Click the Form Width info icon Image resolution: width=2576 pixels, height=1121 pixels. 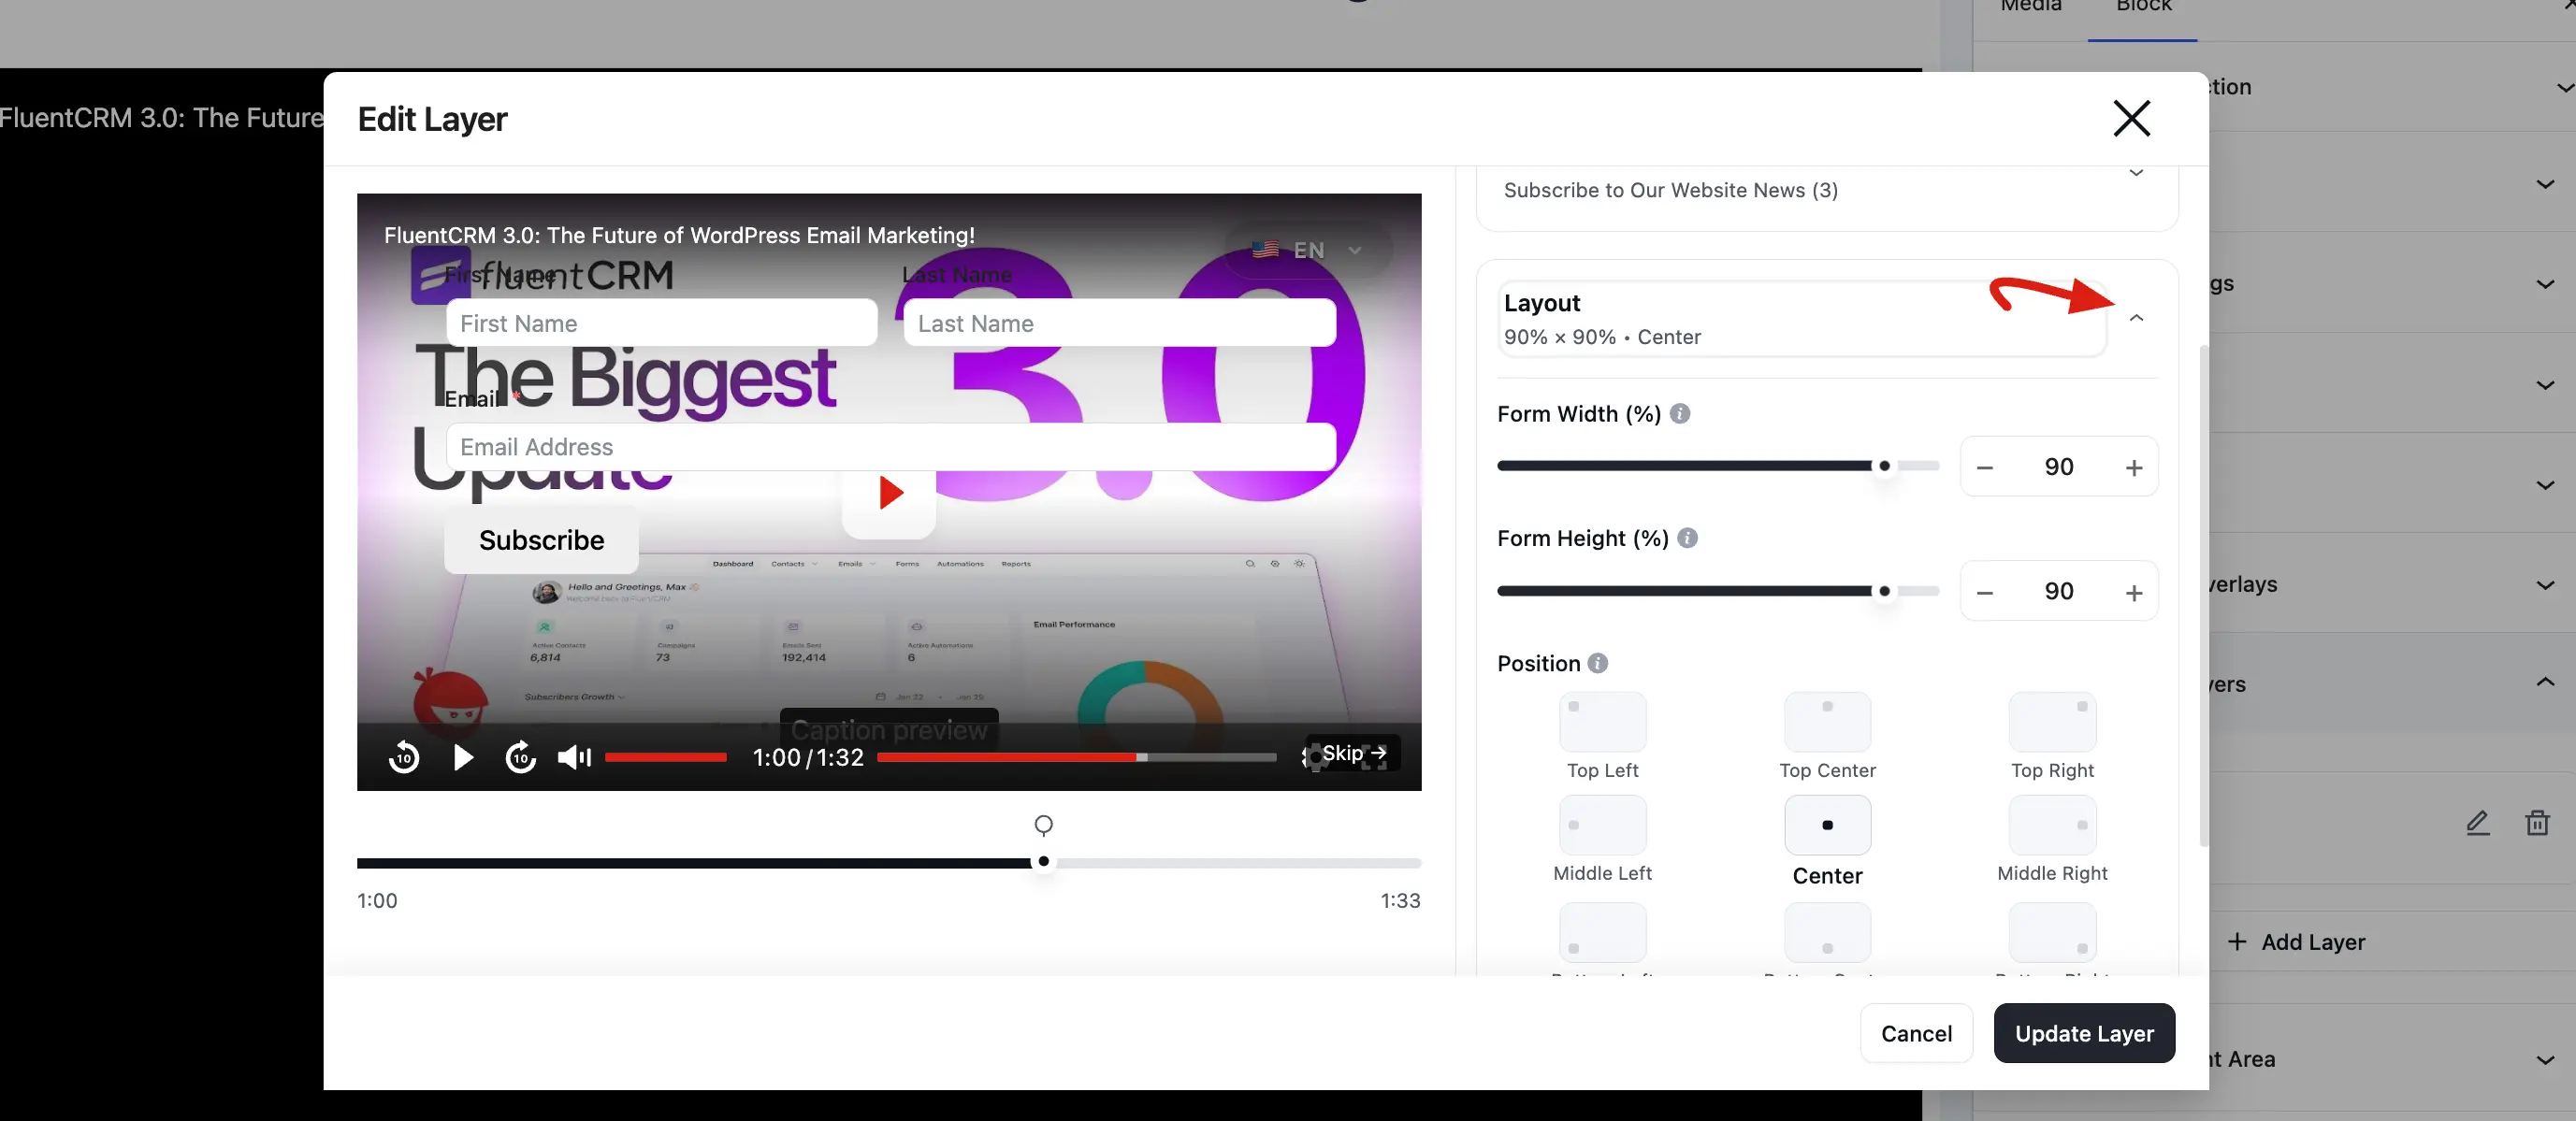click(x=1680, y=413)
